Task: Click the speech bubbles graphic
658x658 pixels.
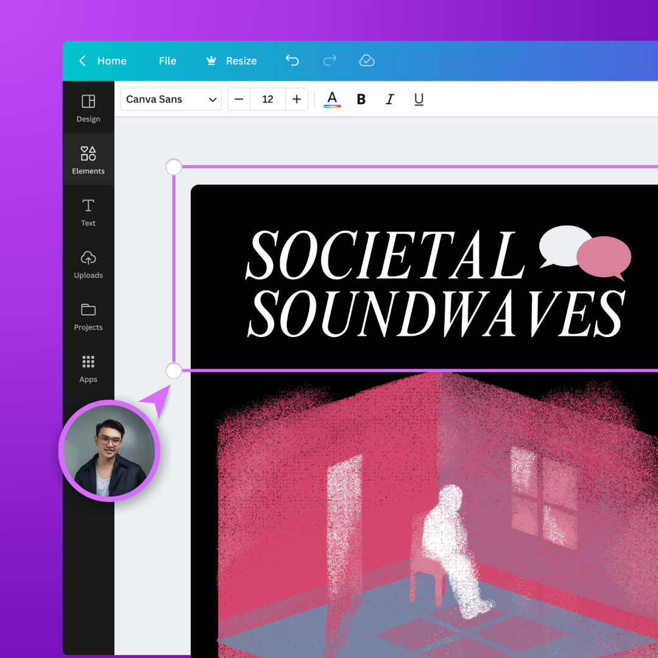Action: pos(585,253)
